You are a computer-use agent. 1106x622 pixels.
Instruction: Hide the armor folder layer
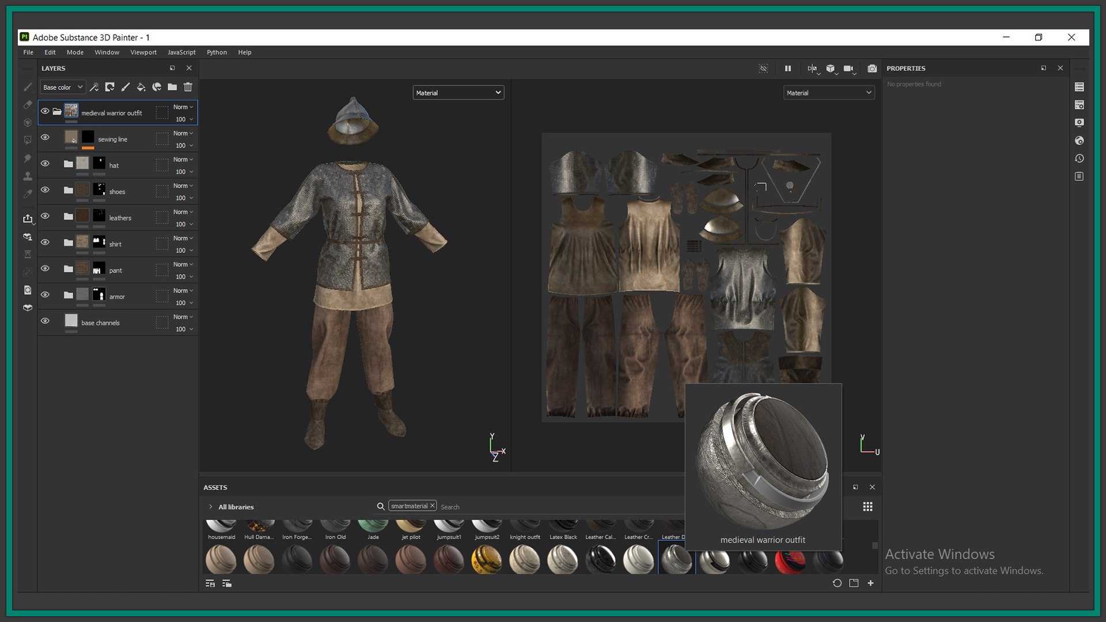(x=45, y=294)
